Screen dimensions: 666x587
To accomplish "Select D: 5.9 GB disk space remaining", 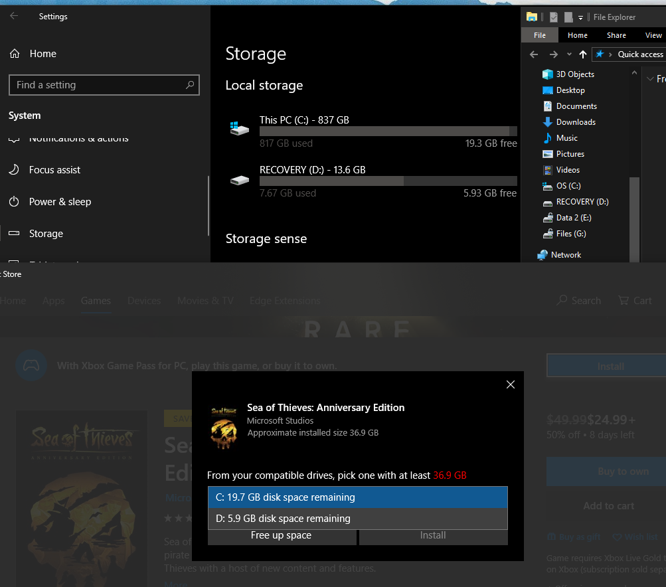I will 358,519.
